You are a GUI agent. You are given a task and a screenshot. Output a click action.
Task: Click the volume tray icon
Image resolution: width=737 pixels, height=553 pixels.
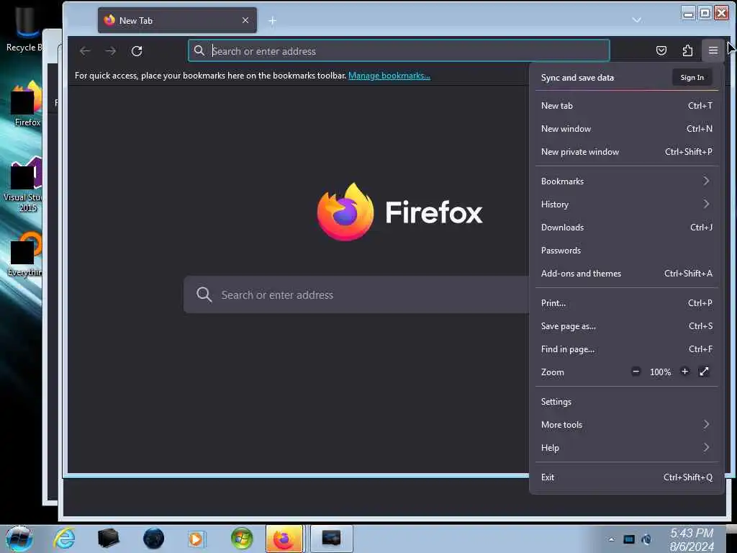click(647, 539)
